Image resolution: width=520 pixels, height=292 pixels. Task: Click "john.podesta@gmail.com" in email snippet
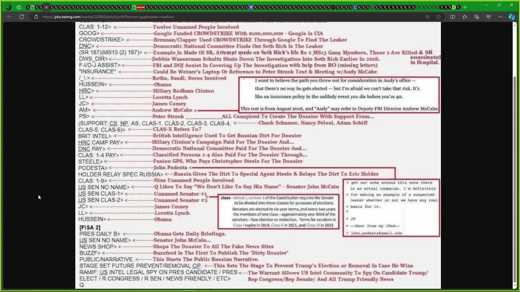click(x=376, y=233)
